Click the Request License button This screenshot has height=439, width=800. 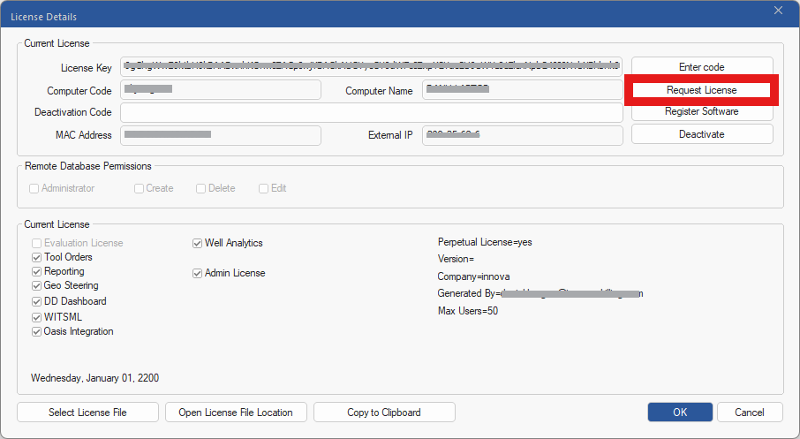pyautogui.click(x=701, y=90)
